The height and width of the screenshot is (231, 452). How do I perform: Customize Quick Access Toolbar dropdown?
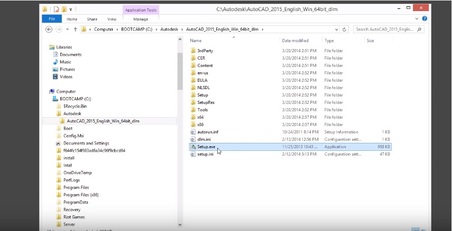click(x=71, y=9)
